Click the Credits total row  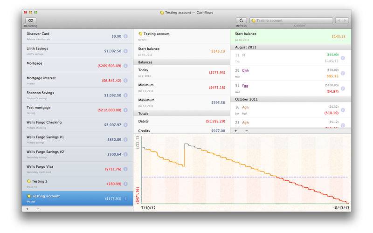click(x=182, y=130)
